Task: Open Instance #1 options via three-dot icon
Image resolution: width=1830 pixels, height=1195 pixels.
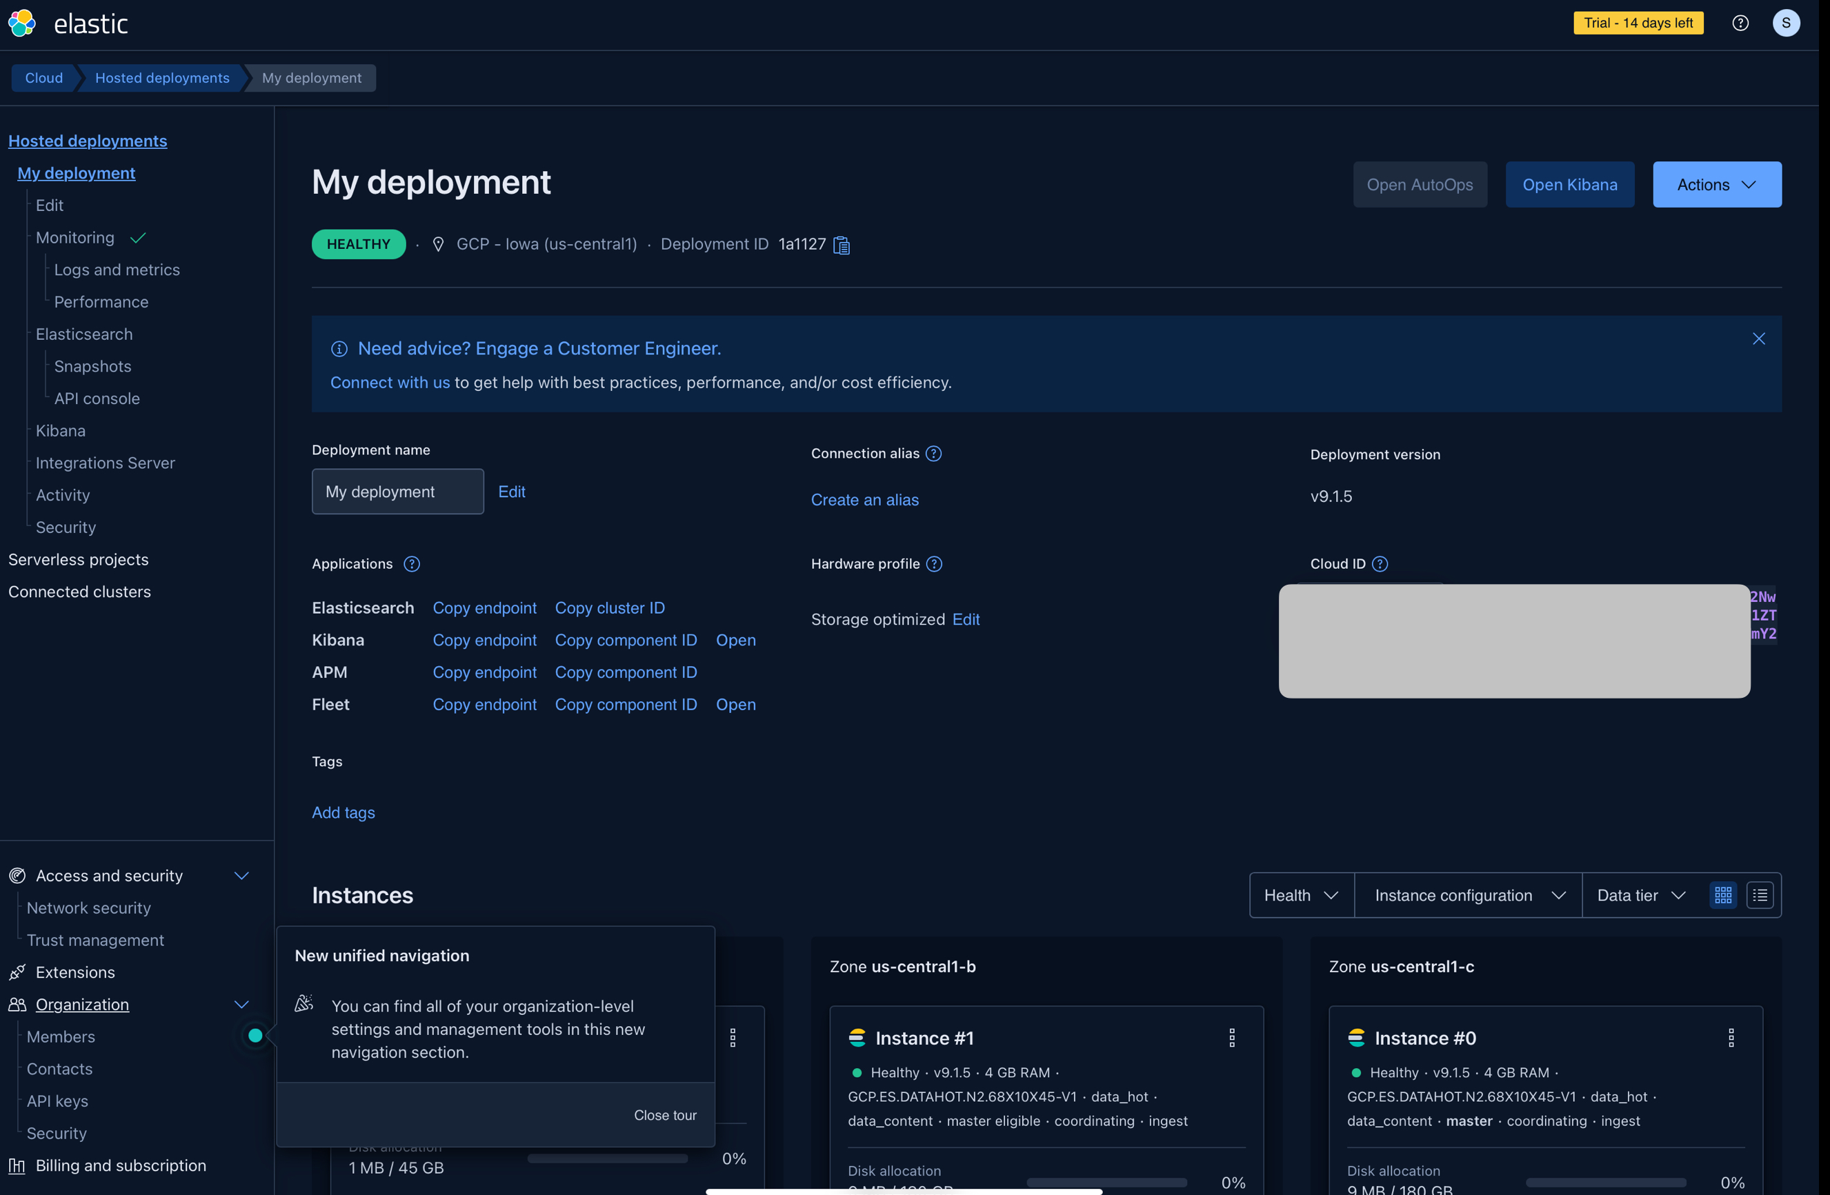Action: 1231,1038
